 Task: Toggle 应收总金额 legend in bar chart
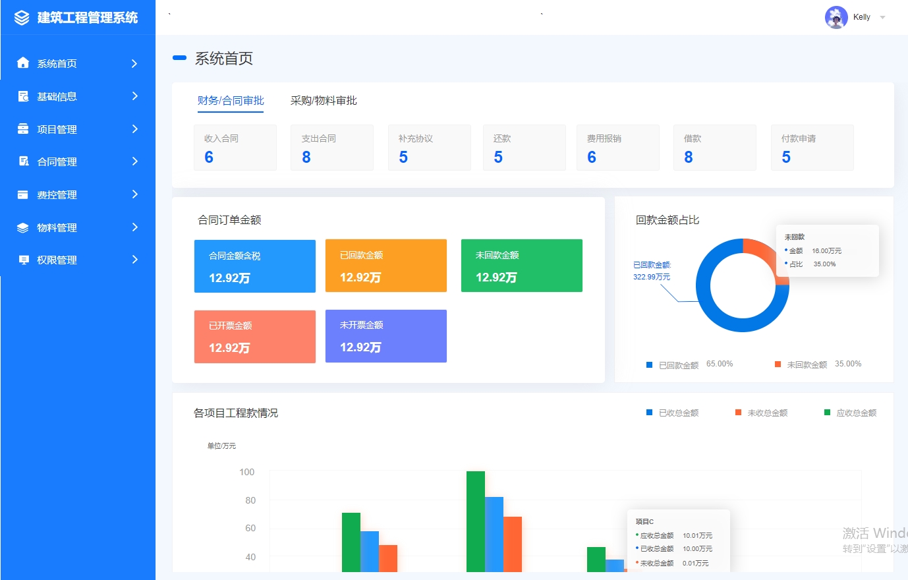tap(851, 413)
